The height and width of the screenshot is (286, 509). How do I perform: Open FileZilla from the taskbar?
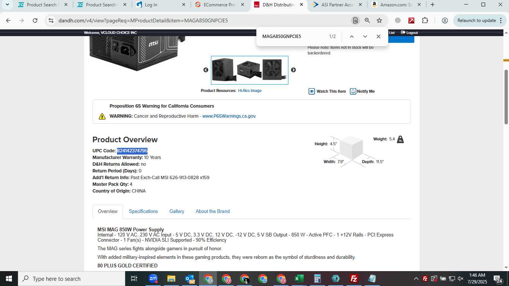354,279
